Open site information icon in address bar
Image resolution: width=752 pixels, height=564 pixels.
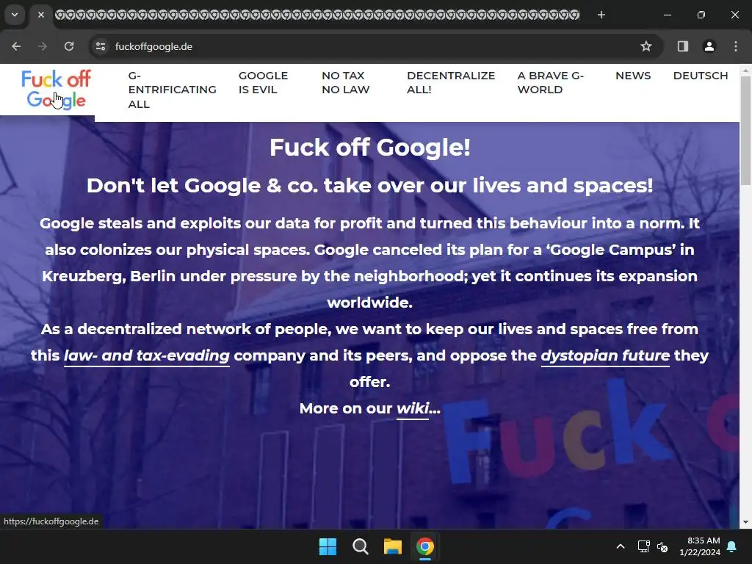pyautogui.click(x=101, y=46)
